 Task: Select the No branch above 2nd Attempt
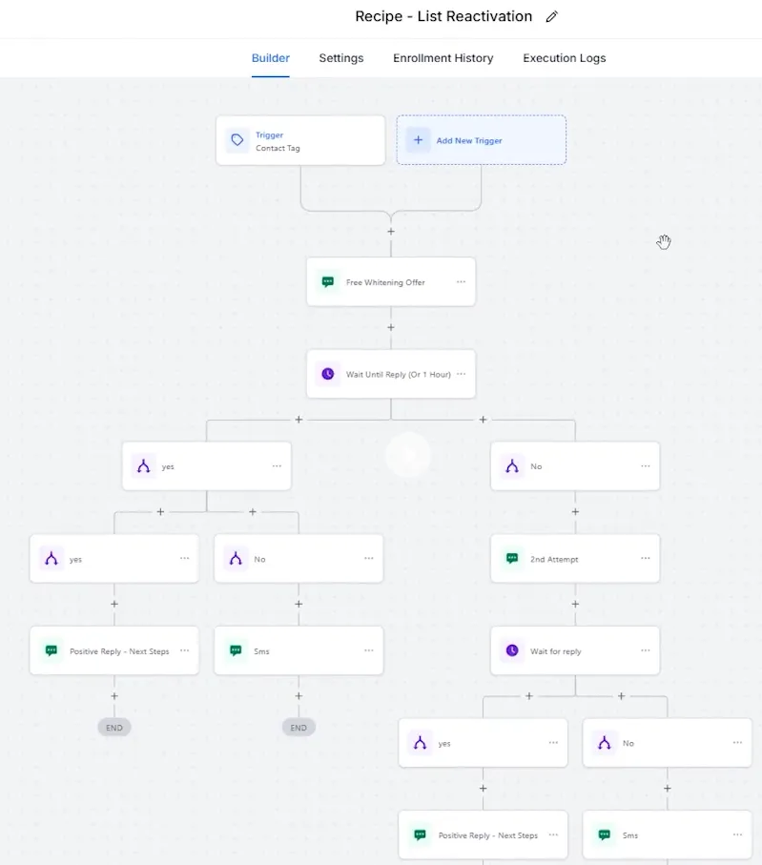pos(575,466)
